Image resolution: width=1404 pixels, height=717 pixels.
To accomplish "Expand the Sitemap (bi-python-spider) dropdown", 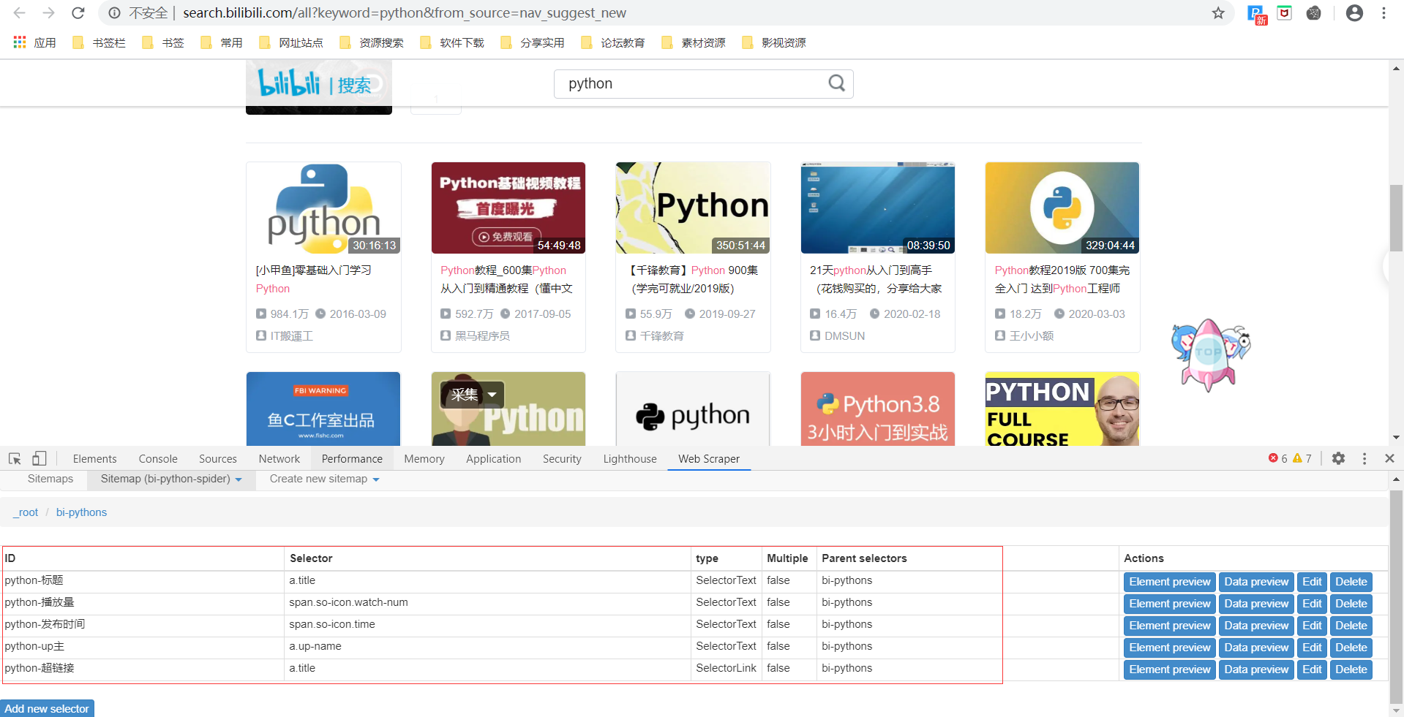I will [171, 479].
